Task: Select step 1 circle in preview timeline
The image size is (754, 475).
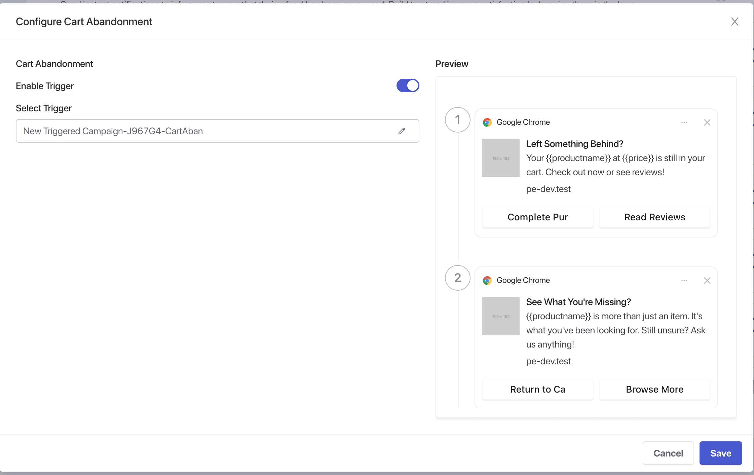Action: (x=457, y=120)
